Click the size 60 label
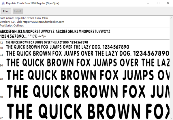The height and width of the screenshot is (120, 173). 1,97
